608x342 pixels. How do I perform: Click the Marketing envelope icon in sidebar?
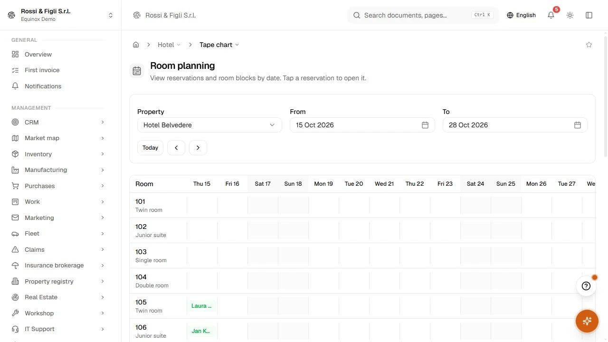[15, 218]
